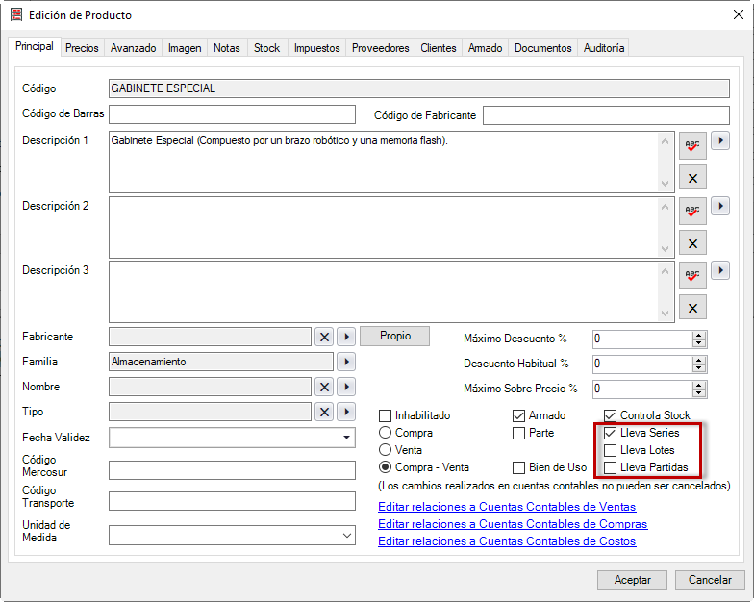Clear the Tipo field with X

coord(325,412)
